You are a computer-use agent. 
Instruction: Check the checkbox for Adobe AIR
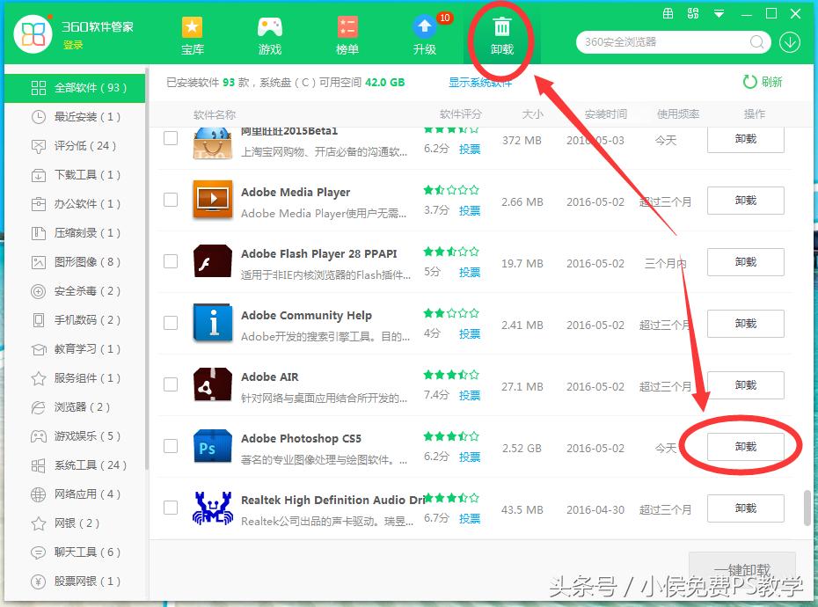tap(170, 384)
